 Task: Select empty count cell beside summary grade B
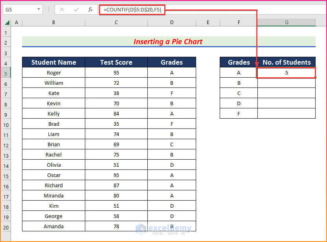click(x=287, y=83)
